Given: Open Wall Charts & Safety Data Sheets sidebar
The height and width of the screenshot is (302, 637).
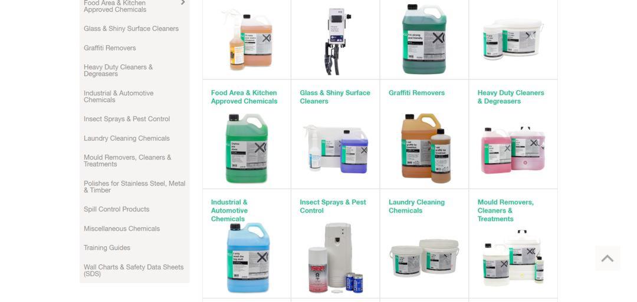Looking at the screenshot, I should pyautogui.click(x=134, y=270).
